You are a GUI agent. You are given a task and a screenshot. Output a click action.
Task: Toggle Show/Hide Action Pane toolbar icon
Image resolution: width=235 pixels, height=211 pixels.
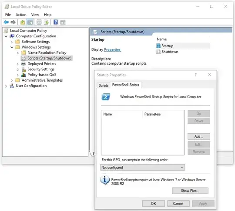tap(63, 23)
